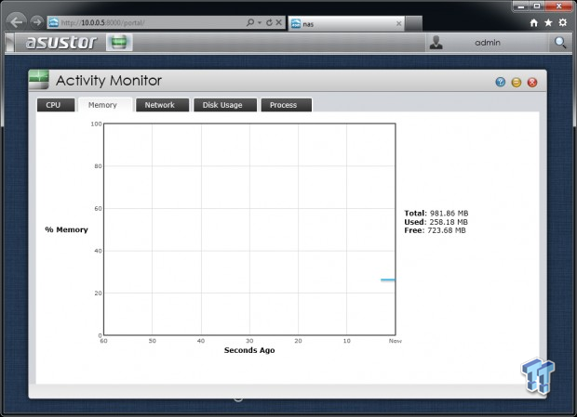The image size is (577, 417).
Task: Switch to the Network tab
Action: 162,105
